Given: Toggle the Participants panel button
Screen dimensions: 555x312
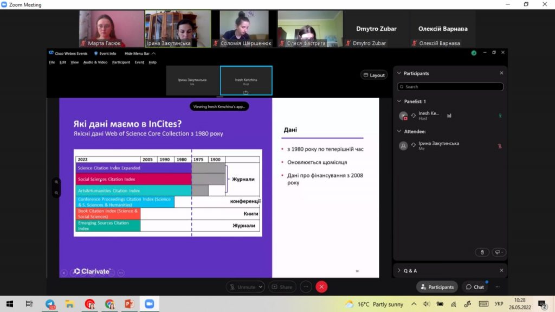Looking at the screenshot, I should (x=437, y=287).
